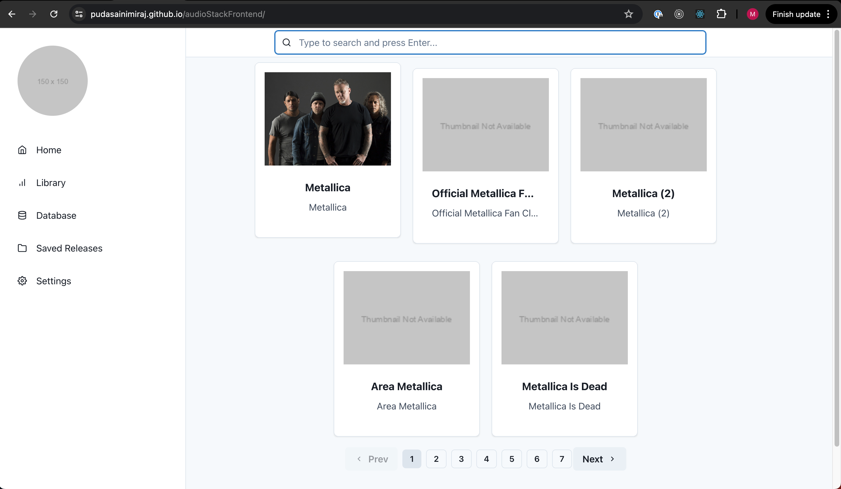
Task: Open the Metallica Is Dead card title
Action: pos(564,386)
